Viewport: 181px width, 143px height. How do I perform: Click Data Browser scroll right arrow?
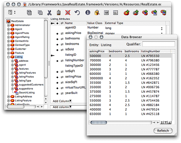pos(158,122)
